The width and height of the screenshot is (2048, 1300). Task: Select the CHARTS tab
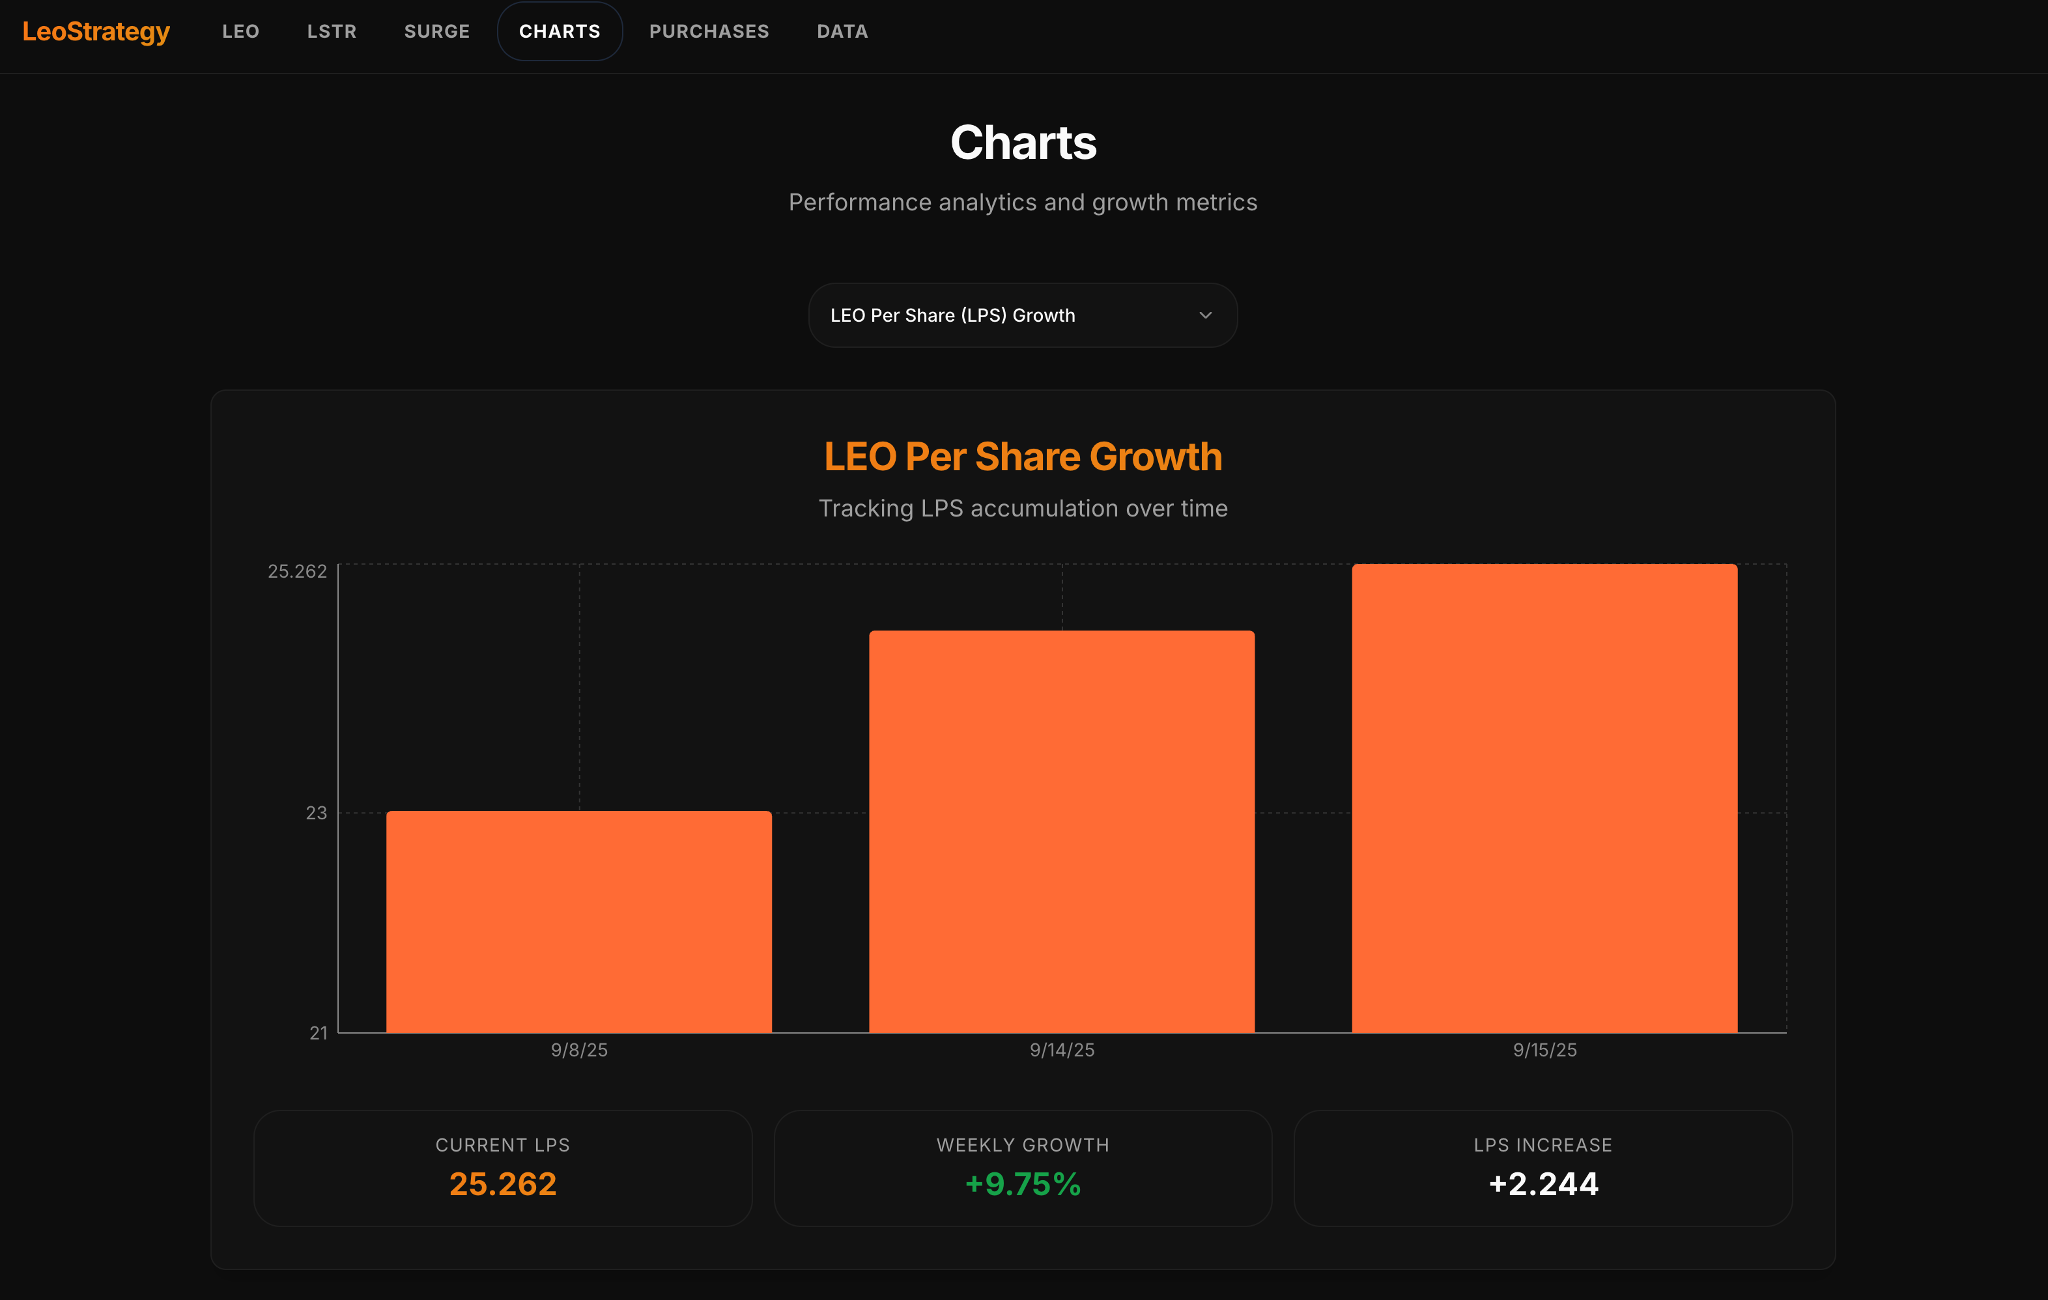(560, 31)
